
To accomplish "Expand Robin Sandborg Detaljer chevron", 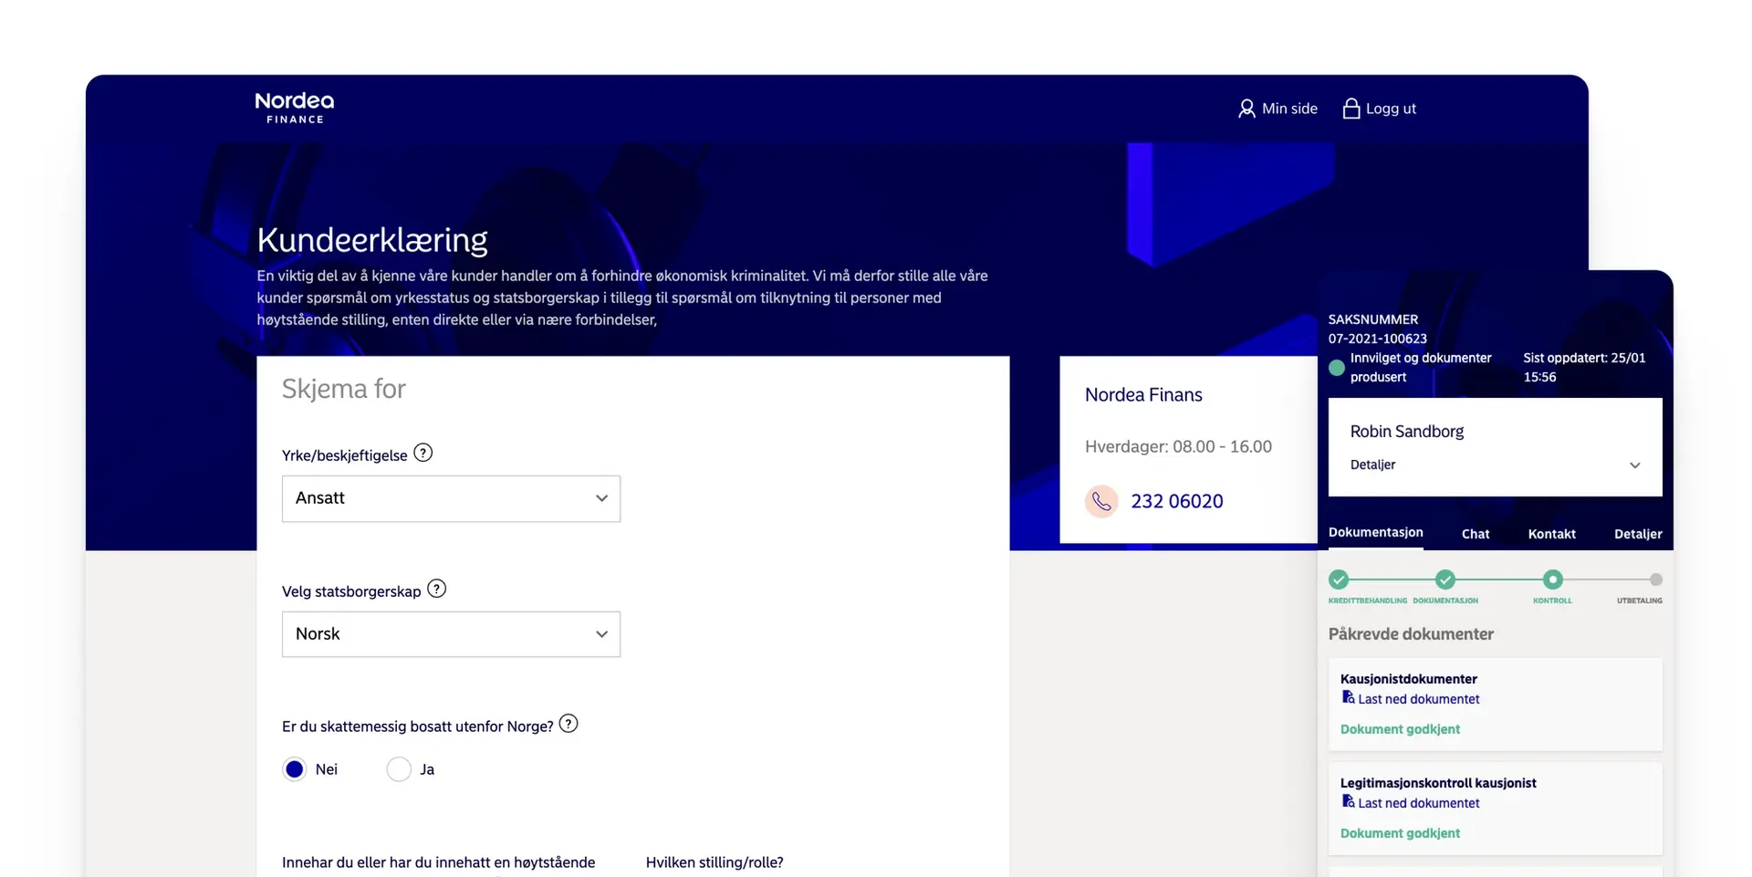I will point(1634,465).
